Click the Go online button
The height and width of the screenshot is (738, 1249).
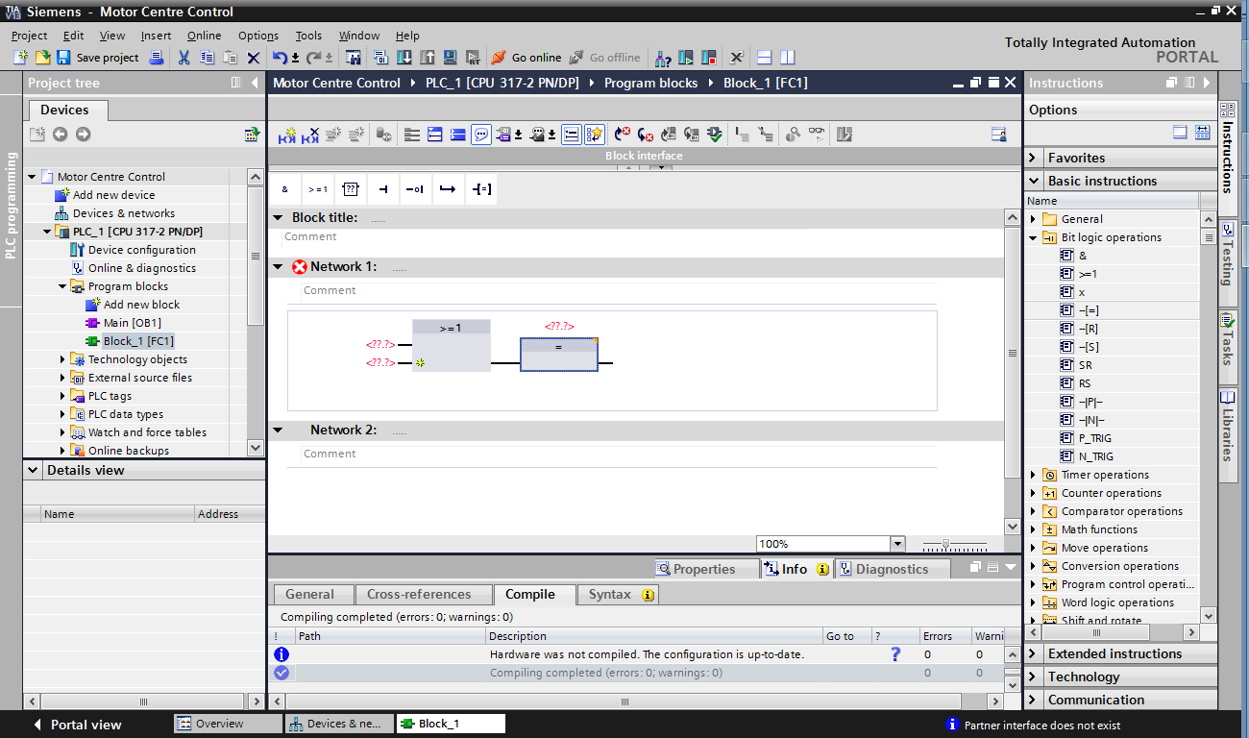pyautogui.click(x=527, y=58)
